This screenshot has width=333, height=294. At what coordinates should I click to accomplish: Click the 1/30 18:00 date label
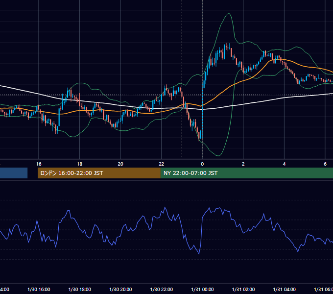[x=80, y=289]
